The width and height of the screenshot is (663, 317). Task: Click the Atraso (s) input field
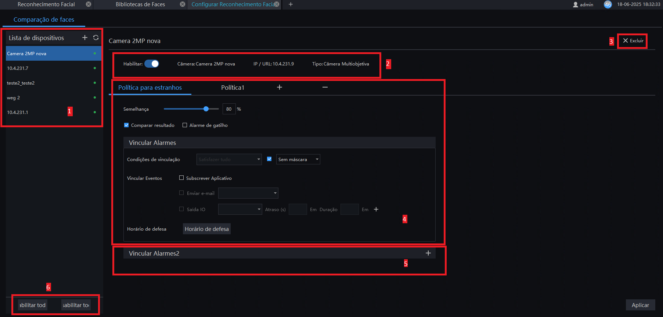click(x=298, y=209)
